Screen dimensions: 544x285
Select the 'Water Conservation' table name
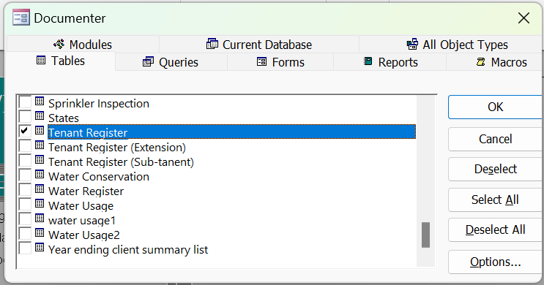click(99, 177)
